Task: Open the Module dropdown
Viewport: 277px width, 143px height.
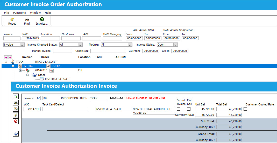Action: (130, 45)
